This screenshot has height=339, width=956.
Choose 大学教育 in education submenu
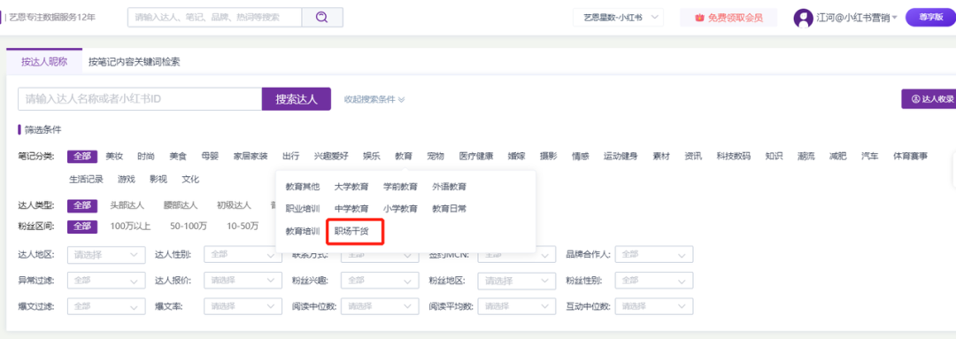(x=351, y=186)
